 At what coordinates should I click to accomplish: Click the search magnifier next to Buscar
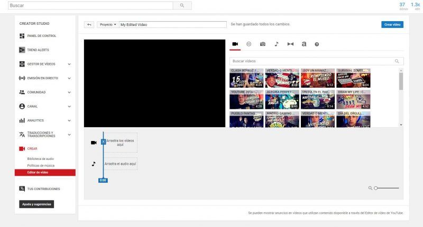point(182,5)
